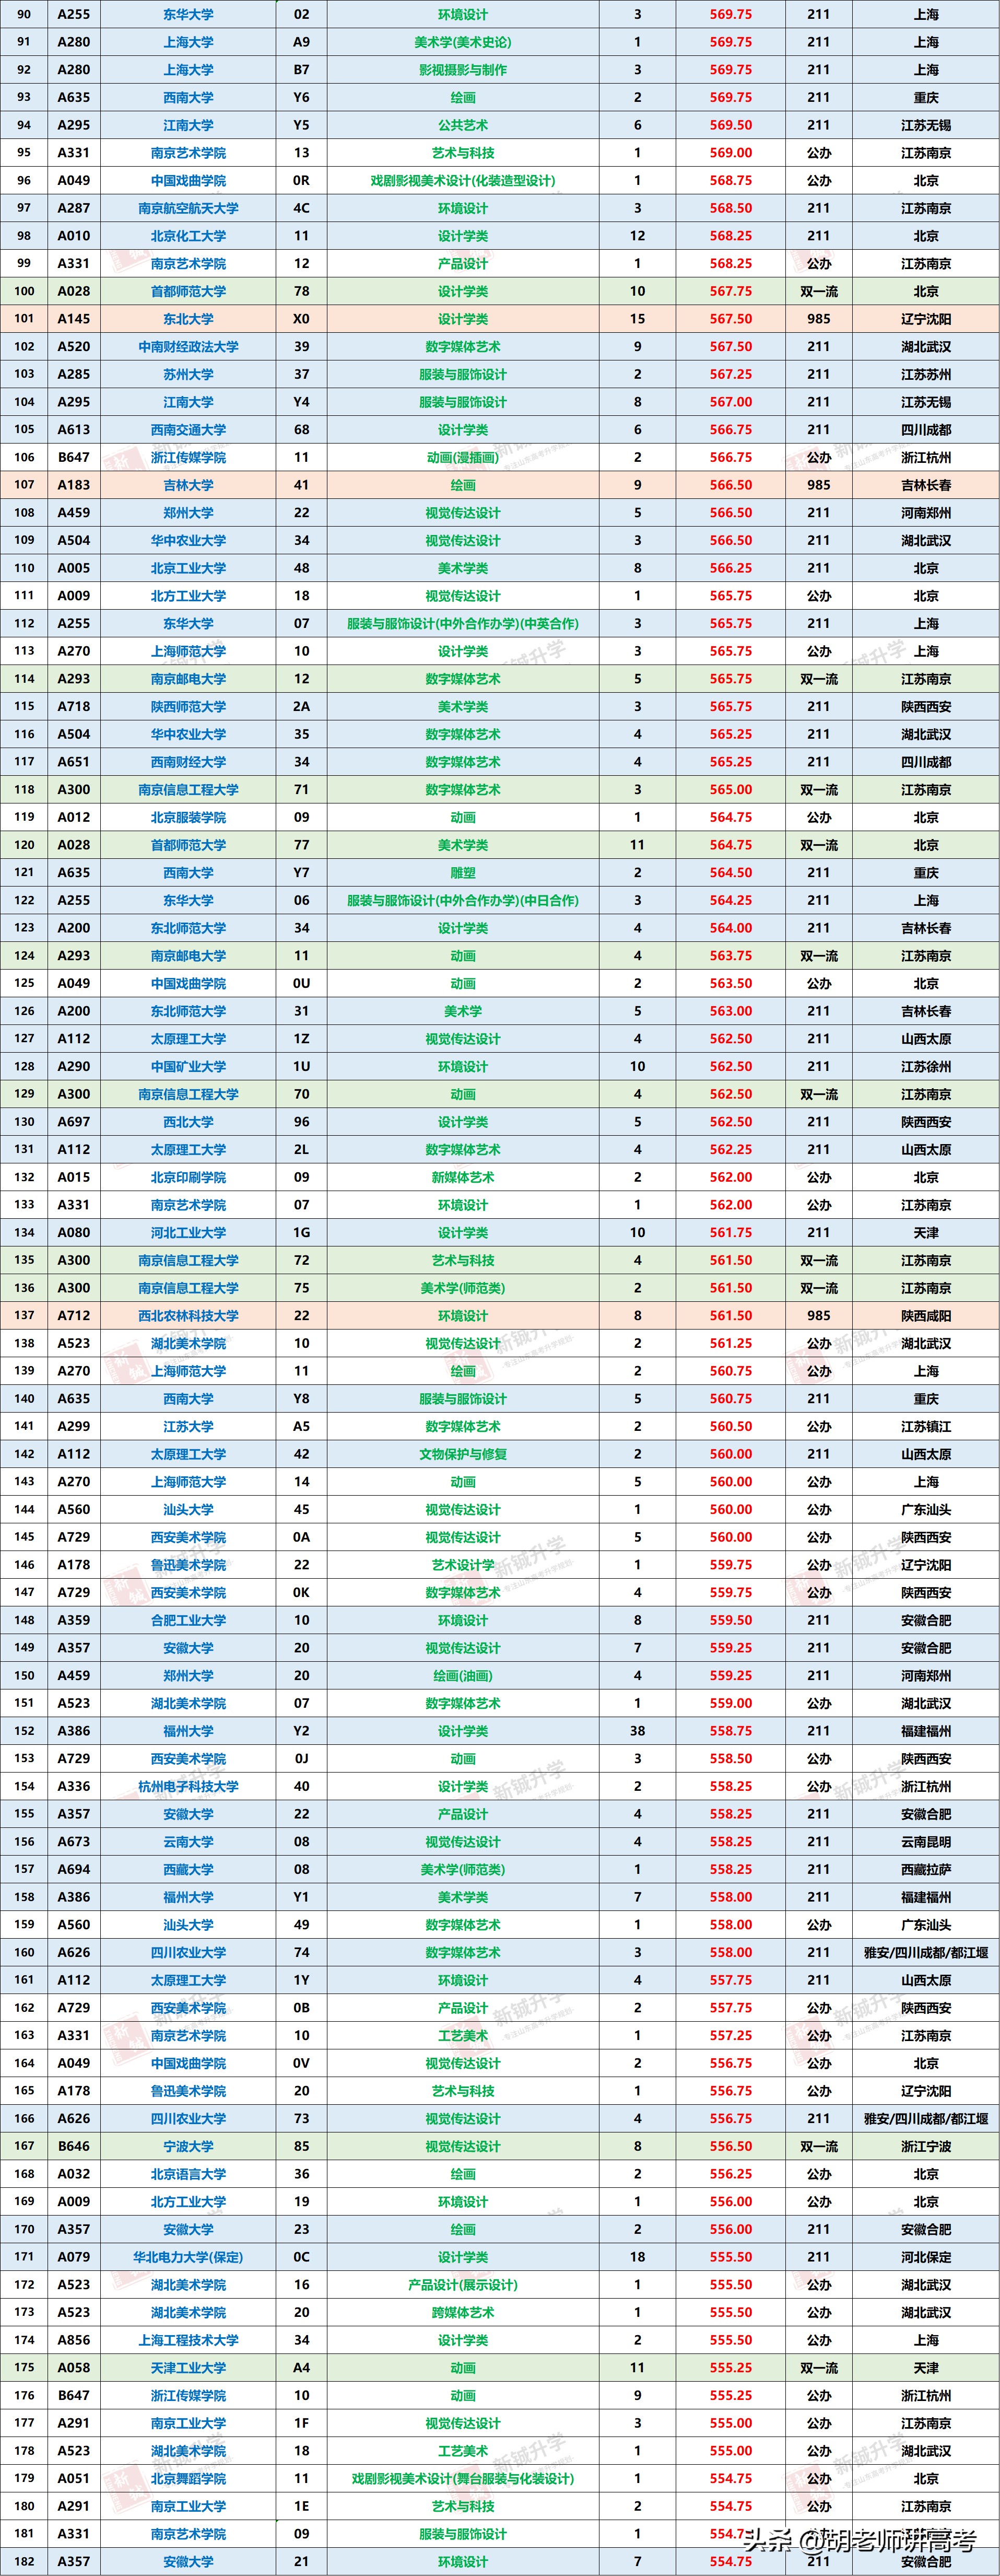The height and width of the screenshot is (2576, 1000).
Task: Select the major 产品设计(展示设计)
Action: coord(462,2285)
